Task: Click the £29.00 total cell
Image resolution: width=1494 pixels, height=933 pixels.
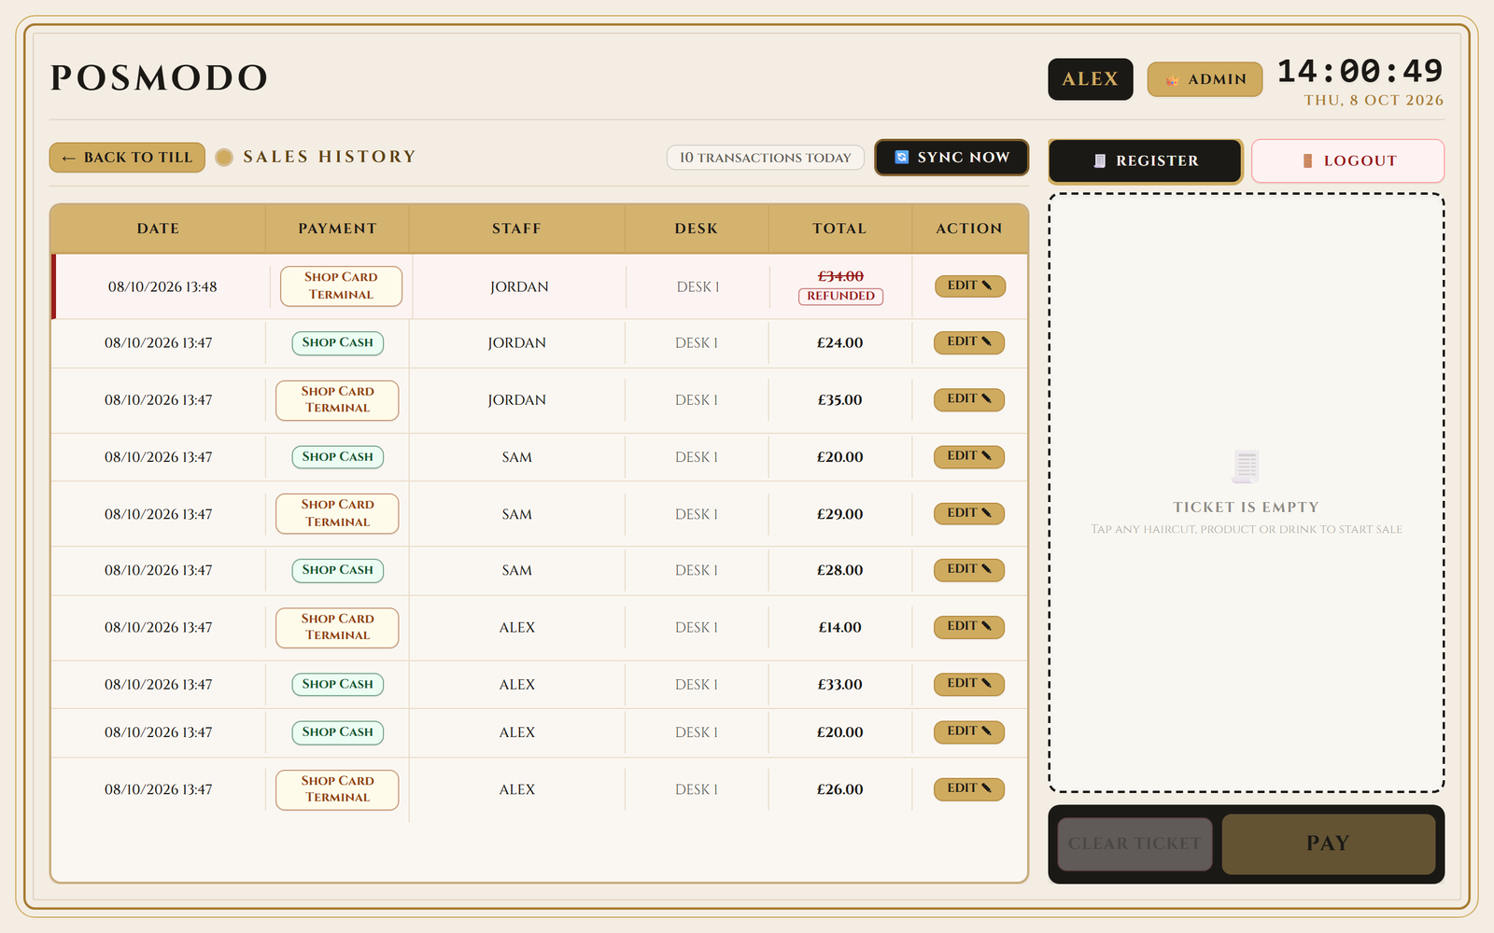Action: 839,514
